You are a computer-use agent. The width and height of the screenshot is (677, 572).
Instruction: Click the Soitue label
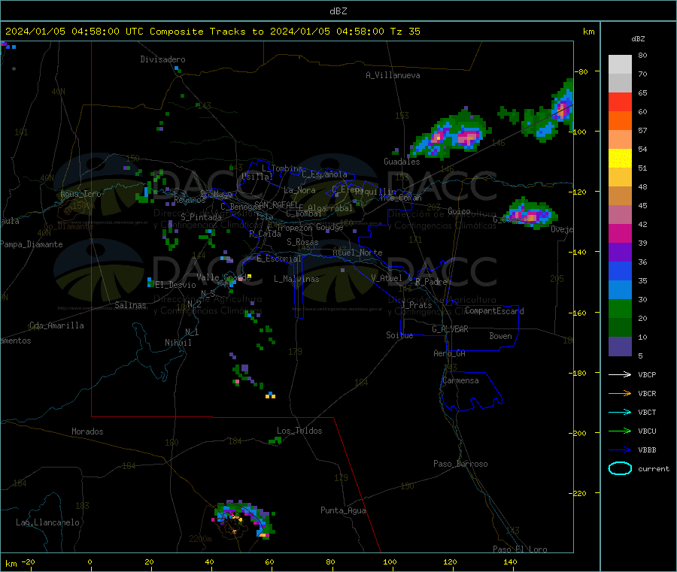click(x=399, y=335)
